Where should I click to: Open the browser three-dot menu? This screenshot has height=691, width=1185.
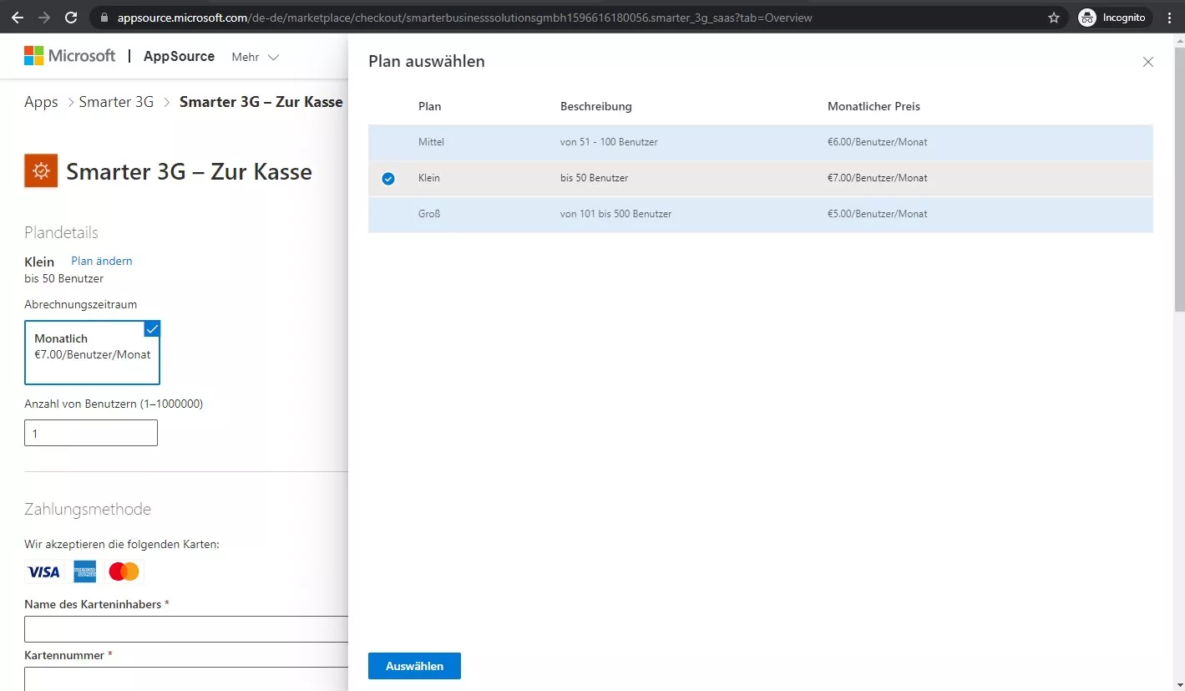[1168, 17]
